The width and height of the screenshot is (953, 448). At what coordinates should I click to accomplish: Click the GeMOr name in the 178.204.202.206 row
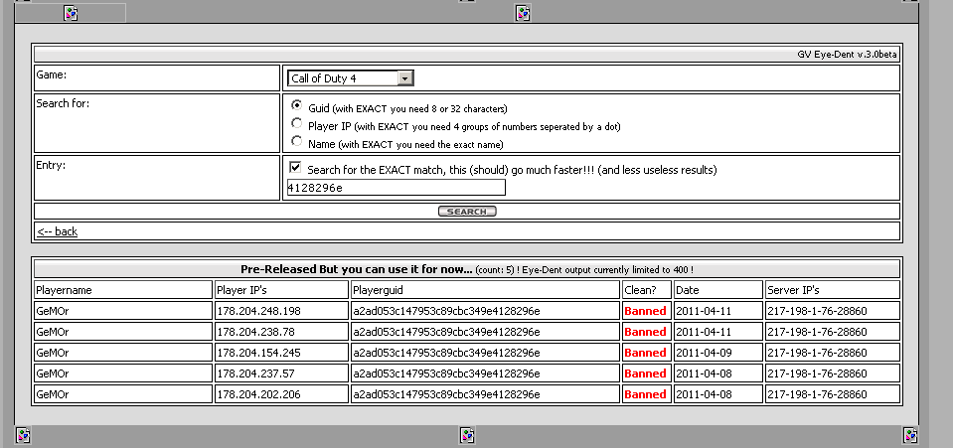(x=53, y=395)
